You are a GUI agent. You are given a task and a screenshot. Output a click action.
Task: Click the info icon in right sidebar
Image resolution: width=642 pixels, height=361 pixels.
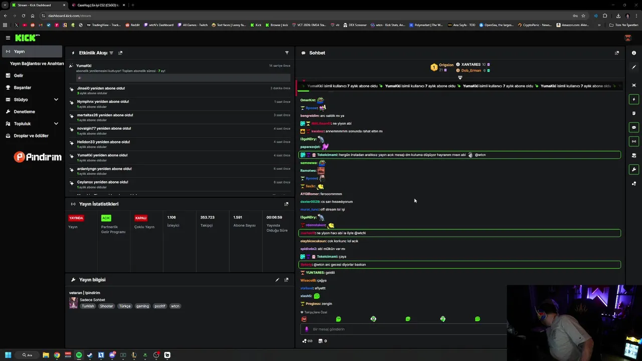coord(634,53)
